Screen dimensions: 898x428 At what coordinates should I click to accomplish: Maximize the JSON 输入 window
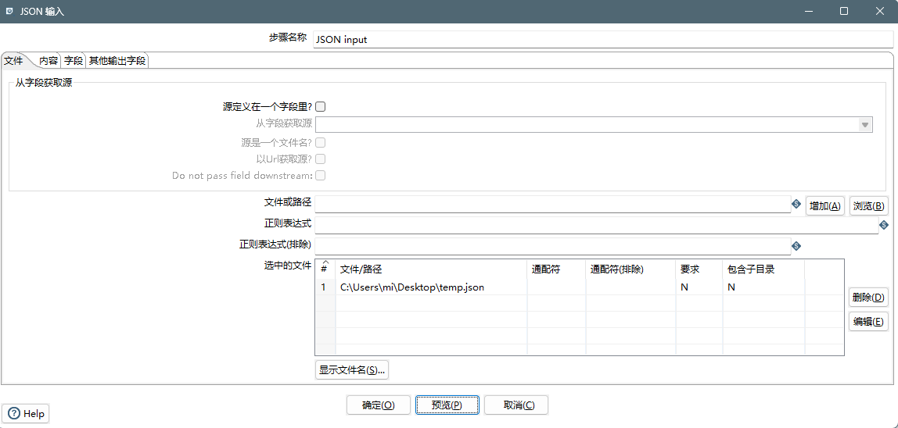843,12
